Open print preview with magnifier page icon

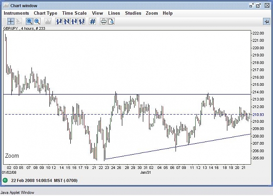[x=111, y=21]
